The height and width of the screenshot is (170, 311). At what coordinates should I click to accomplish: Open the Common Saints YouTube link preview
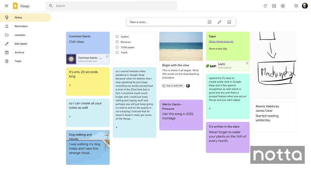(88, 59)
